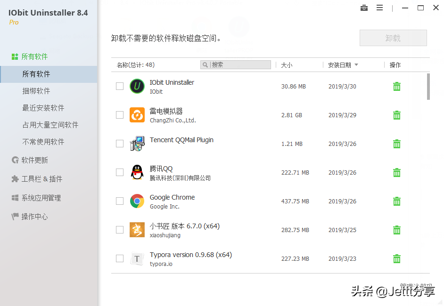Select 所有软件 sub-item in sidebar
The height and width of the screenshot is (306, 444).
[49, 74]
